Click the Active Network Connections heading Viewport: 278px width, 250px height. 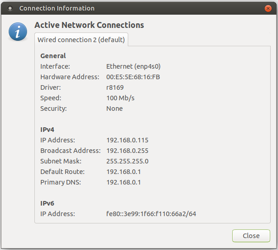(89, 25)
